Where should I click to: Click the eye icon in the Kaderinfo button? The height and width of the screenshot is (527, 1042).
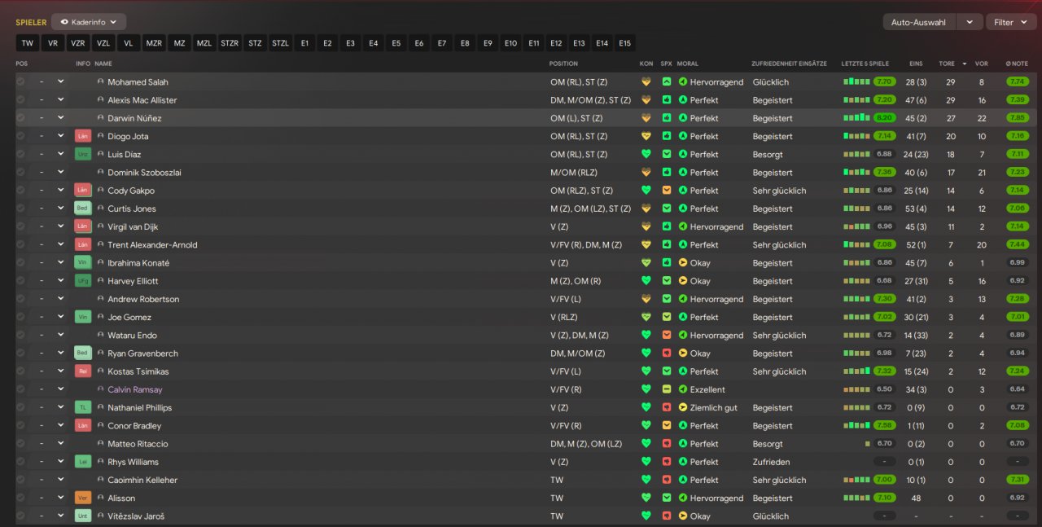[64, 22]
